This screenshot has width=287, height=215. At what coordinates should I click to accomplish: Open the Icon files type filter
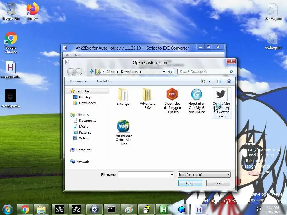pos(204,175)
